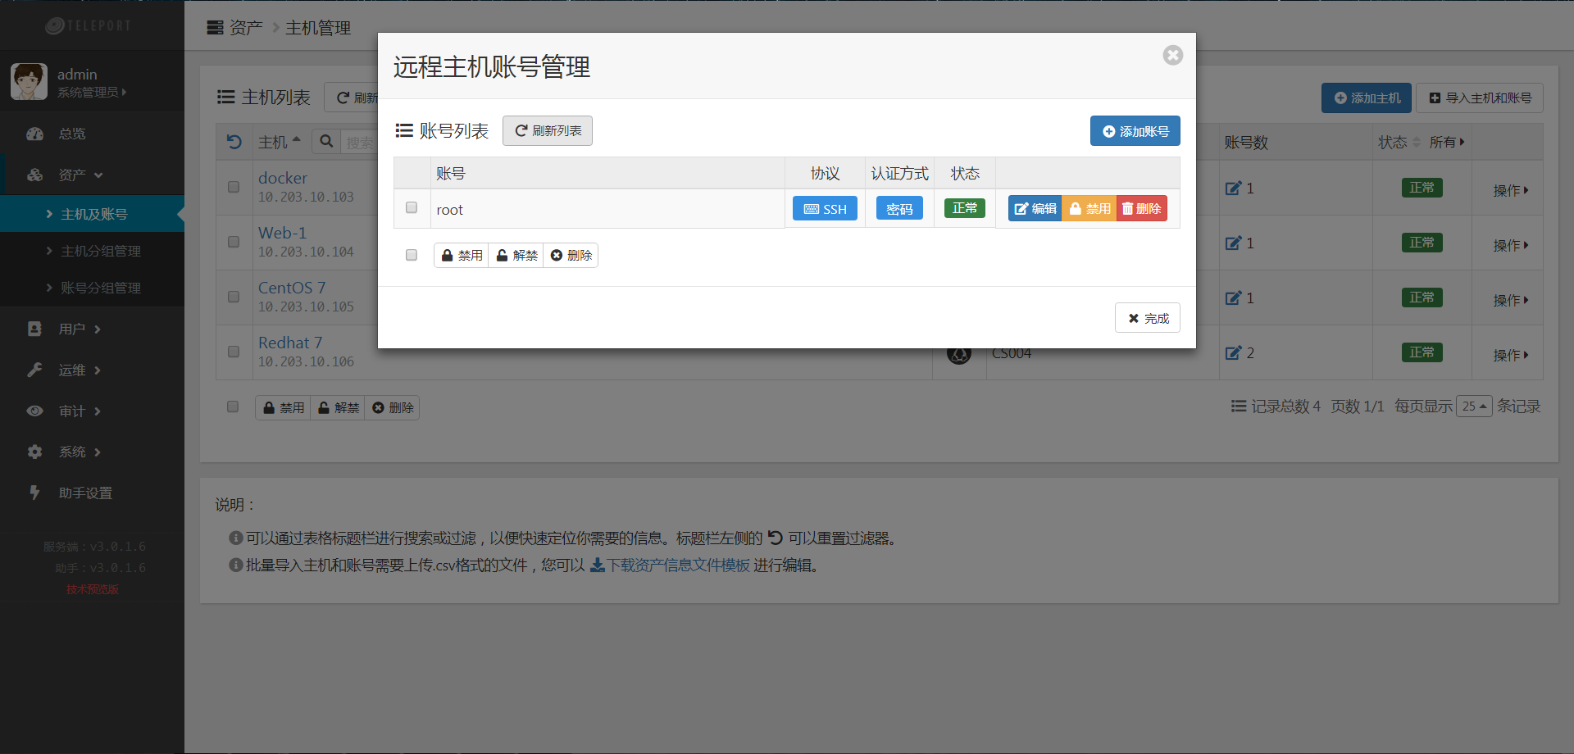Image resolution: width=1574 pixels, height=754 pixels.
Task: Expand the 系统 system sidebar menu
Action: pyautogui.click(x=92, y=452)
